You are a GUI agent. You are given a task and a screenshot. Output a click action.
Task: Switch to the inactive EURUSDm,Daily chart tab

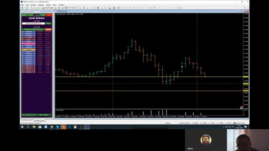pos(26,120)
